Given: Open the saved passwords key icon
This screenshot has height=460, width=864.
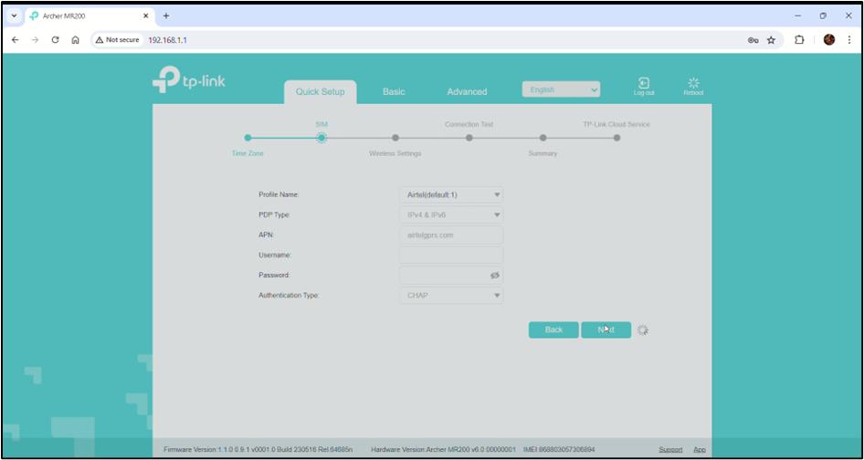Looking at the screenshot, I should 753,40.
